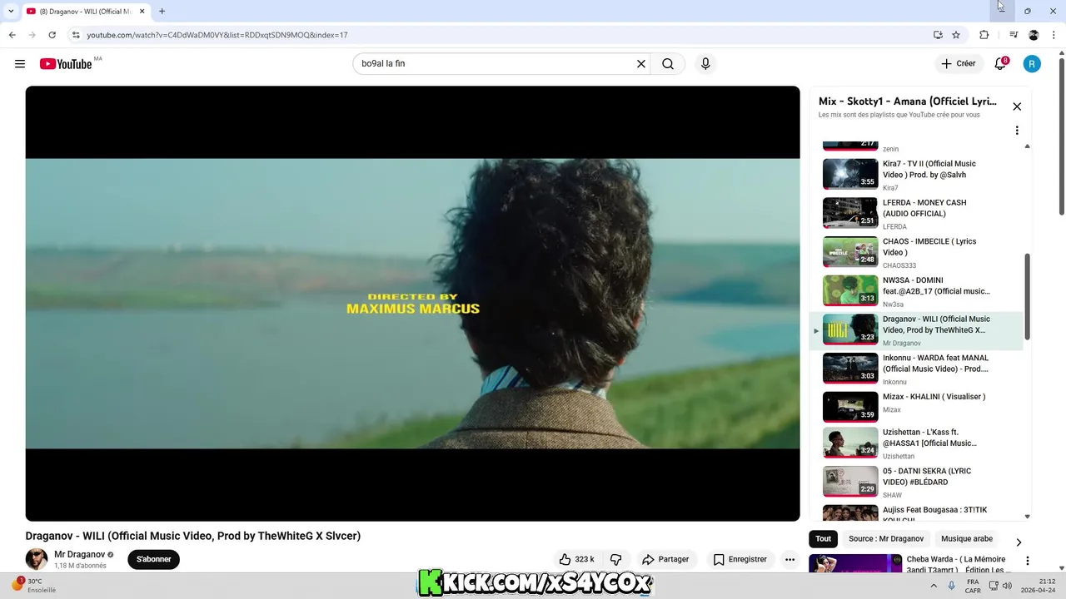Open the video title text
Image resolution: width=1066 pixels, height=599 pixels.
[x=193, y=536]
